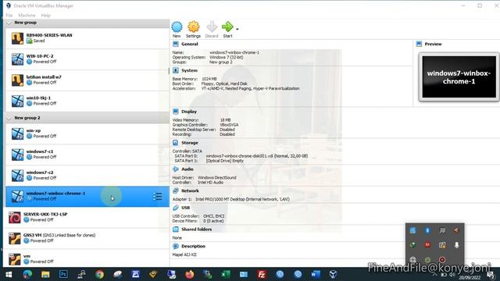Click the System section chip icon
The image size is (500, 281).
[x=175, y=70]
